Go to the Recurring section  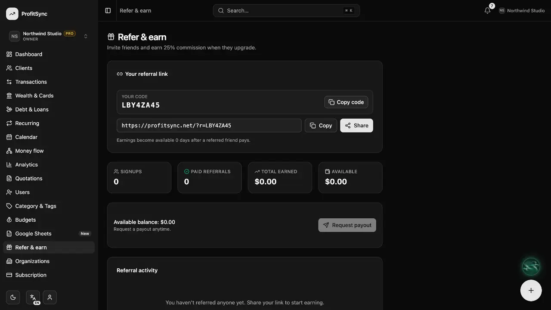pyautogui.click(x=49, y=123)
